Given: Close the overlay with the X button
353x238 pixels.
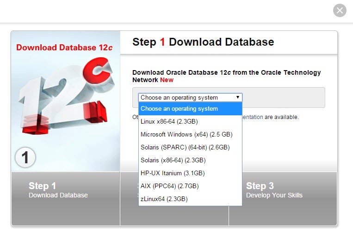Looking at the screenshot, I should (340, 10).
